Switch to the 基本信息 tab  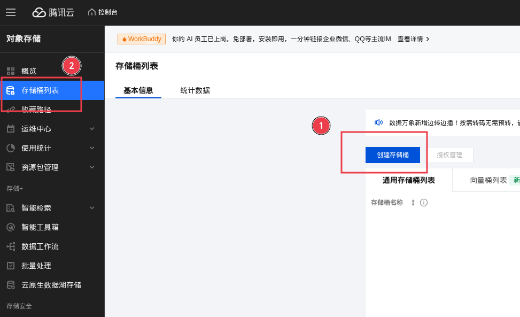(x=138, y=90)
